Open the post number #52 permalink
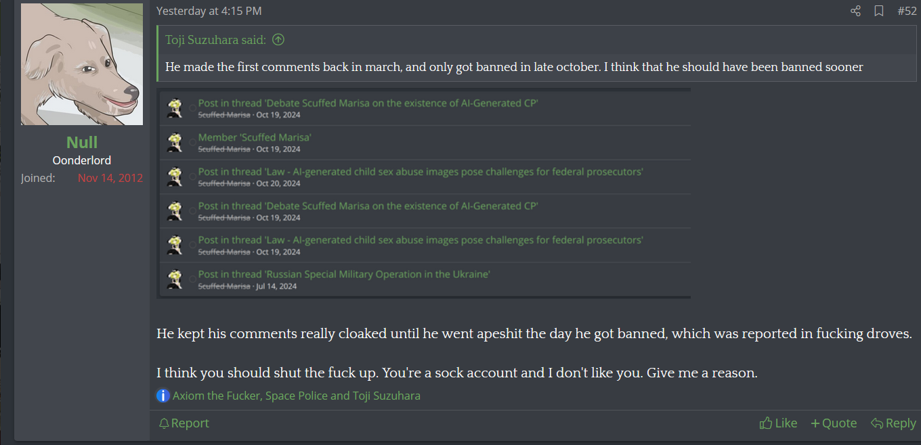 click(x=907, y=11)
